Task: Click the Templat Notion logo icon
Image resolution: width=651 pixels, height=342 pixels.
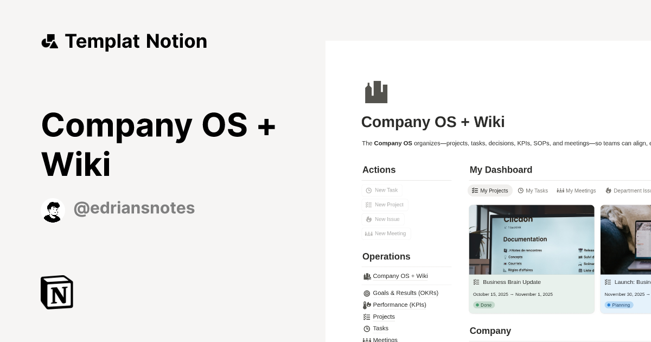Action: click(50, 41)
